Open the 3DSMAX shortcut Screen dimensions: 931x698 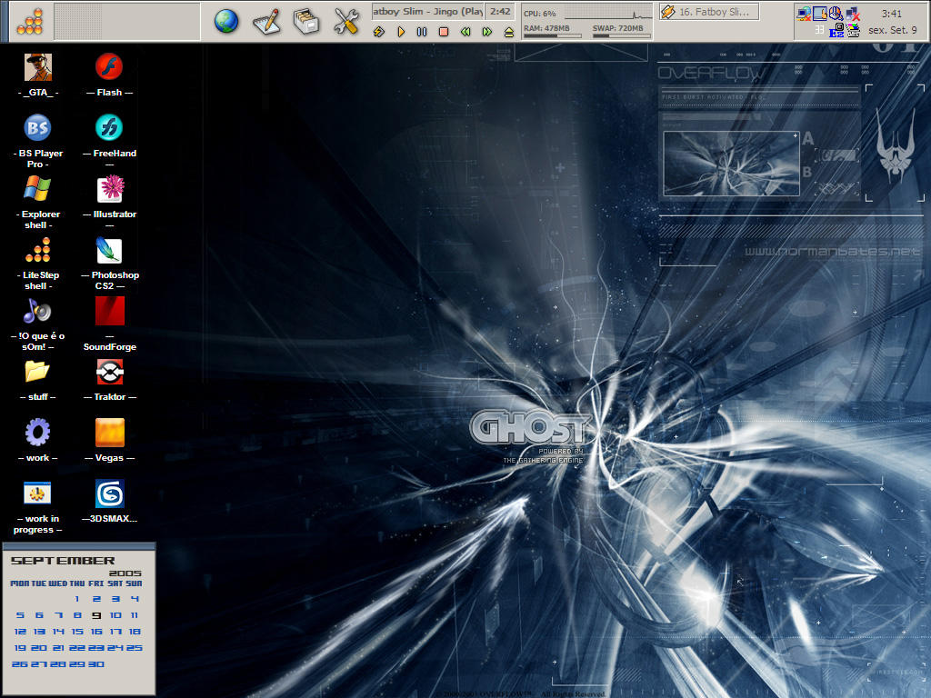tap(108, 494)
